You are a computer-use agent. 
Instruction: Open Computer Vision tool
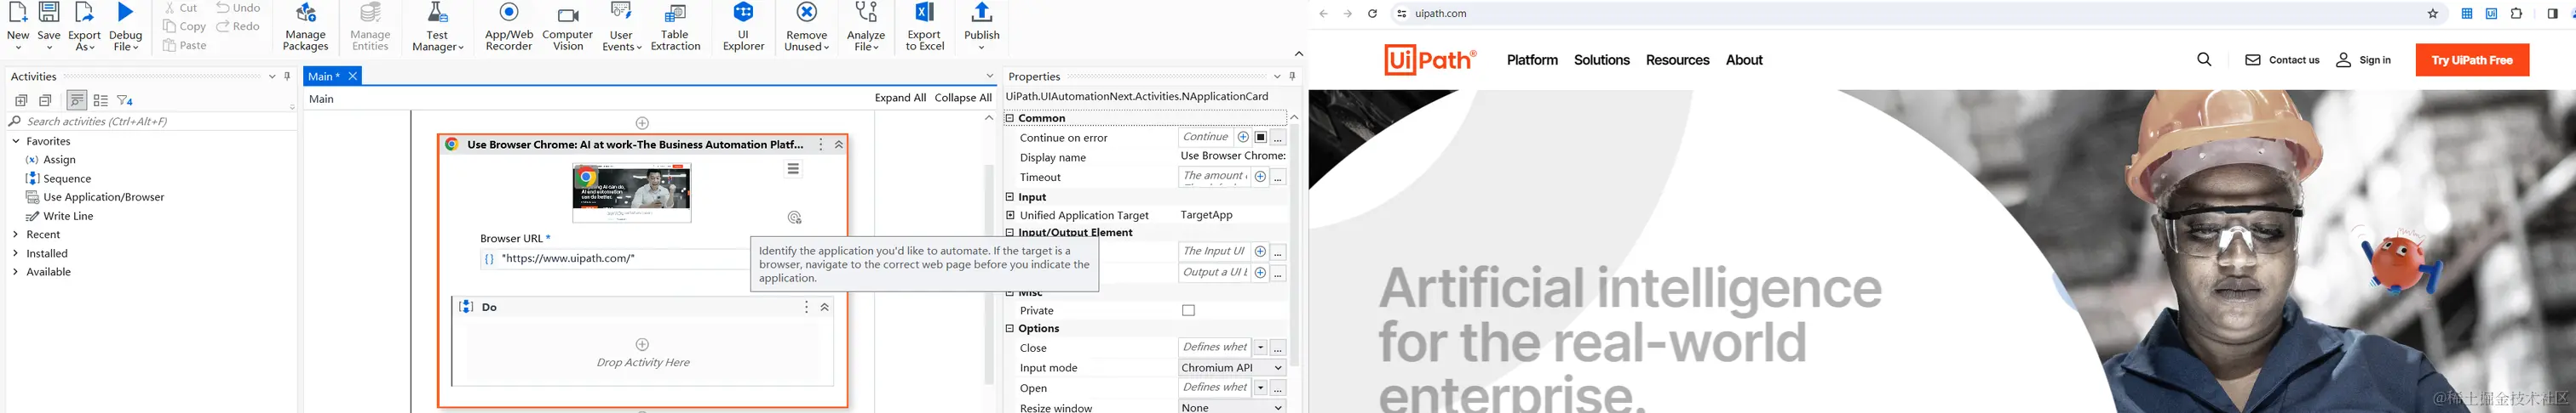coord(567,27)
